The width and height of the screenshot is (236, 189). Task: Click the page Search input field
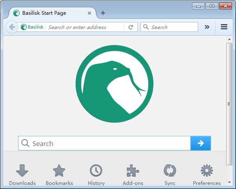(x=104, y=143)
